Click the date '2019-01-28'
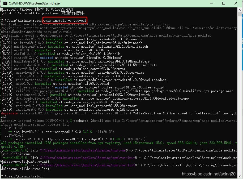 click(14, 128)
